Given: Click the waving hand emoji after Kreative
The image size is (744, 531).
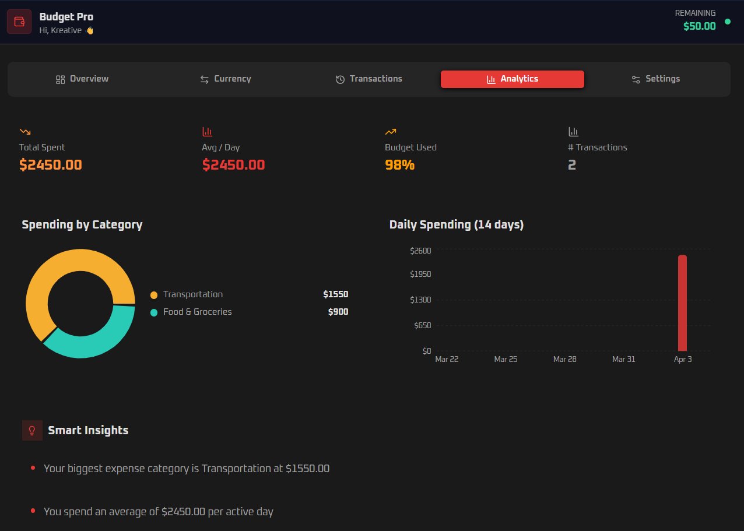Looking at the screenshot, I should pyautogui.click(x=90, y=30).
